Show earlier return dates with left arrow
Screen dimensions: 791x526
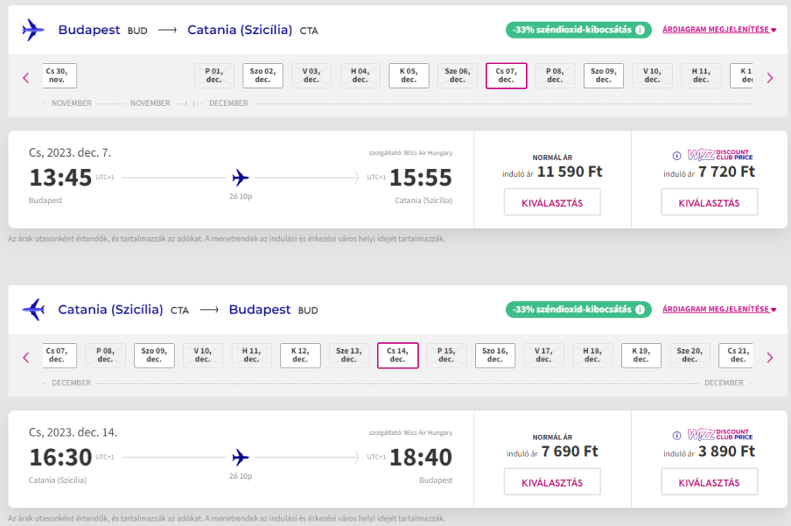pos(25,357)
